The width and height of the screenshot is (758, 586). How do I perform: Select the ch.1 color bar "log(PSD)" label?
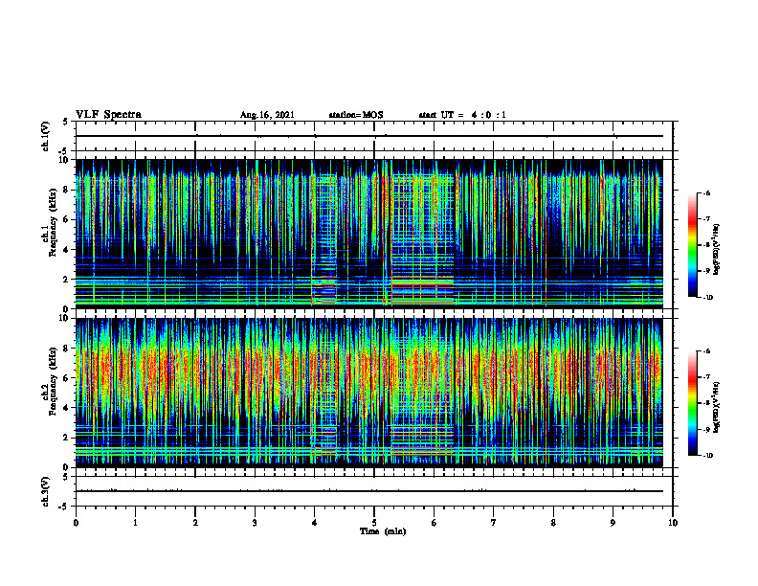(717, 250)
